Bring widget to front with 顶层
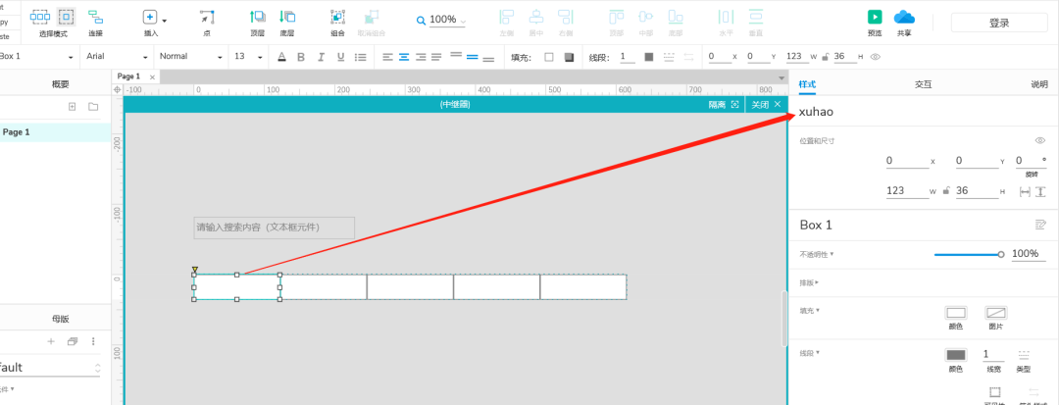This screenshot has width=1059, height=405. (x=257, y=18)
